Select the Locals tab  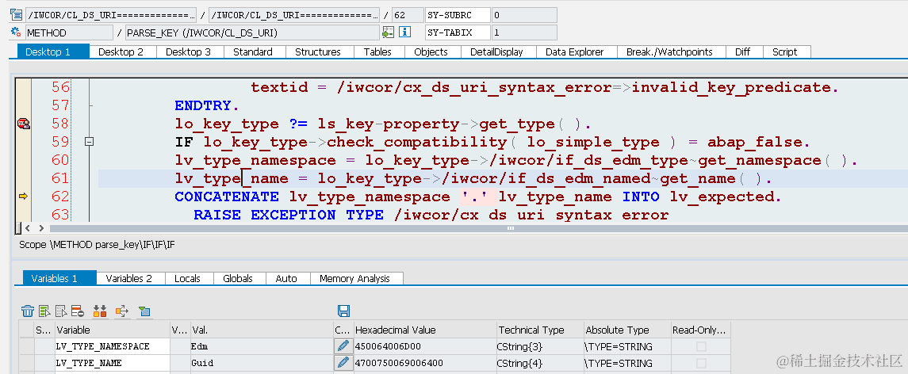(x=189, y=278)
